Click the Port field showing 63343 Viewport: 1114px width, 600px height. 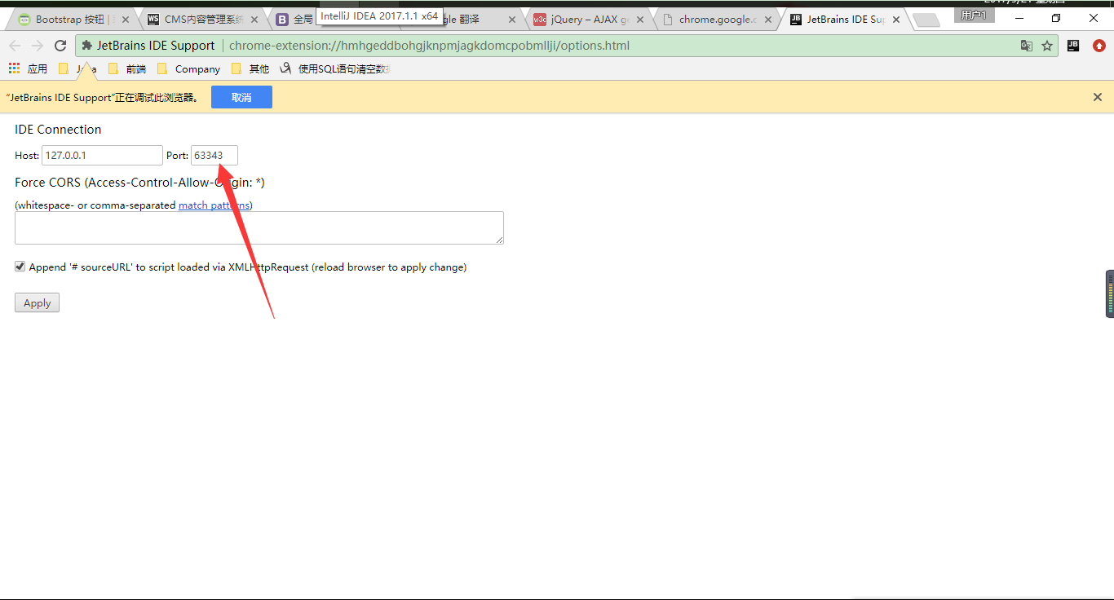(x=214, y=155)
